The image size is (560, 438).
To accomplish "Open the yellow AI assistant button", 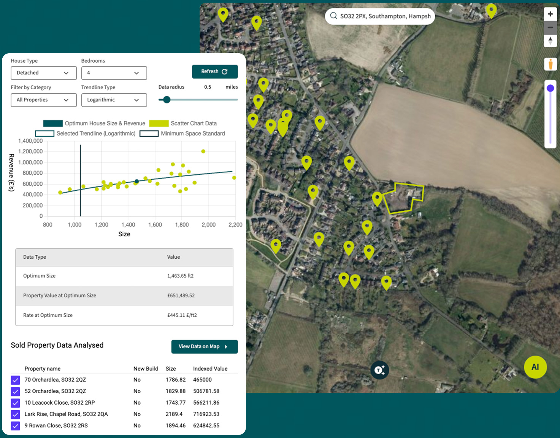I will click(x=535, y=367).
